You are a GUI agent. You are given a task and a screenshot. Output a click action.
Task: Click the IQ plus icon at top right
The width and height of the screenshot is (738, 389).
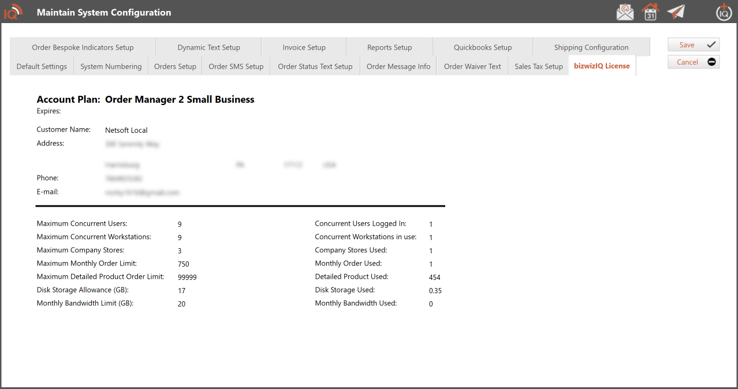click(724, 12)
